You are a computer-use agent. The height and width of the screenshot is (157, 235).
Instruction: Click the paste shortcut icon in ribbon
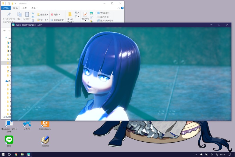tap(33, 20)
